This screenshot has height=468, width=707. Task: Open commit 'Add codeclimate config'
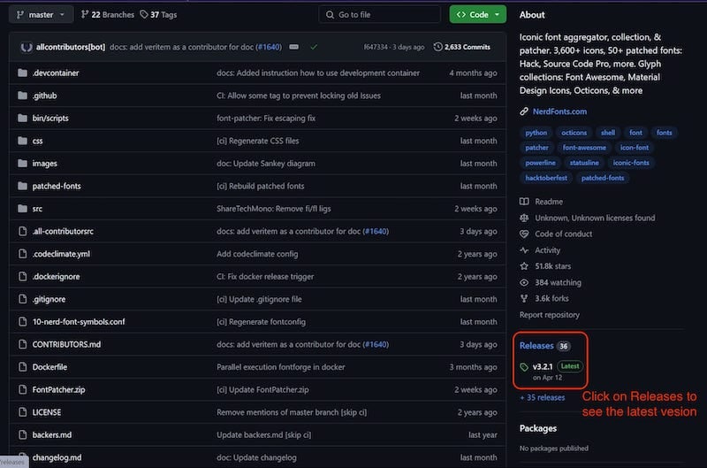[257, 254]
